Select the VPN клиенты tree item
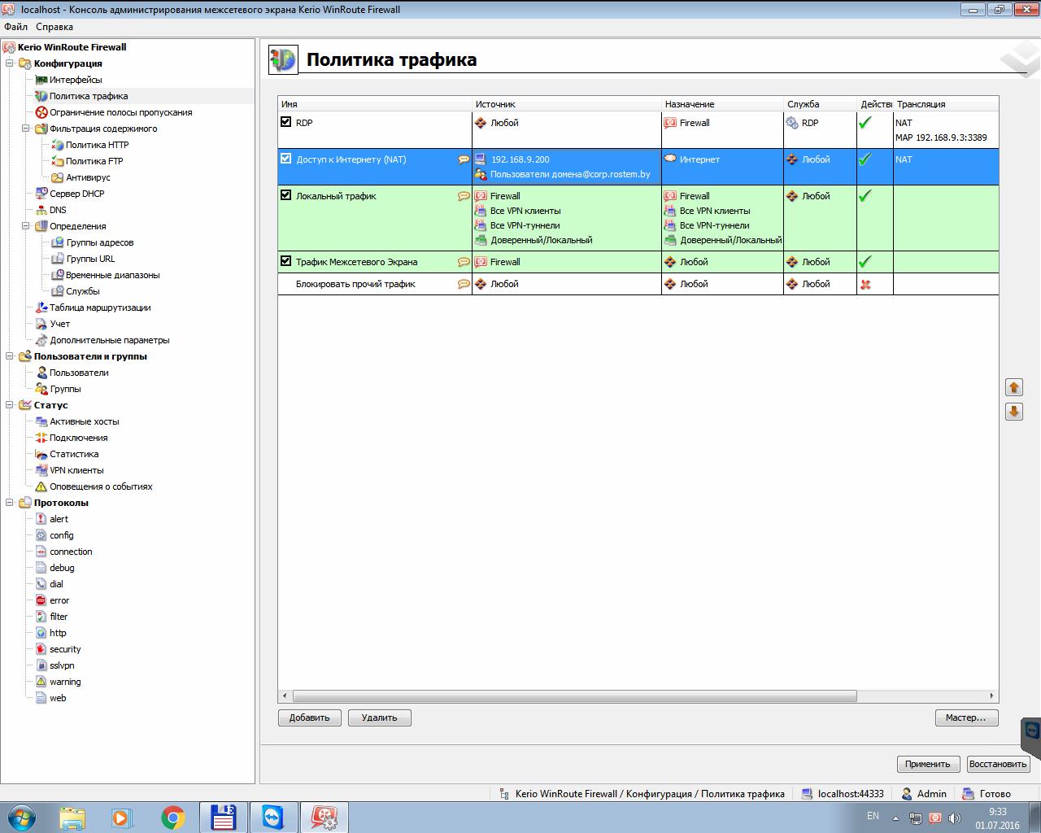This screenshot has width=1041, height=833. (76, 470)
